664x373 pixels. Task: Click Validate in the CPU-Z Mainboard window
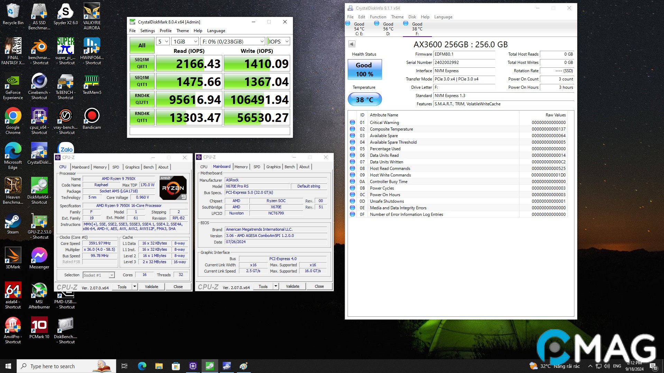point(293,286)
